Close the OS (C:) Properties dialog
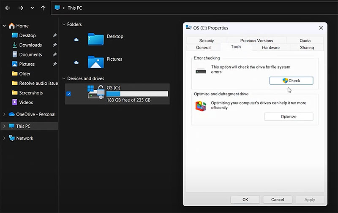The height and width of the screenshot is (213, 338). click(321, 28)
